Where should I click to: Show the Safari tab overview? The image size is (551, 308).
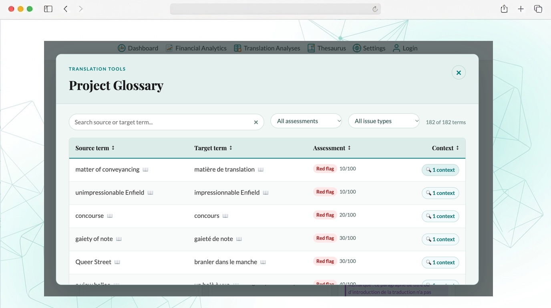point(538,9)
